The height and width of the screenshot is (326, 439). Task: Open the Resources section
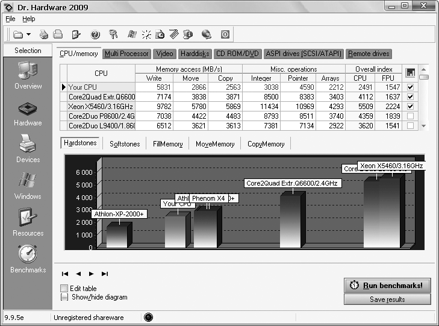point(28,222)
